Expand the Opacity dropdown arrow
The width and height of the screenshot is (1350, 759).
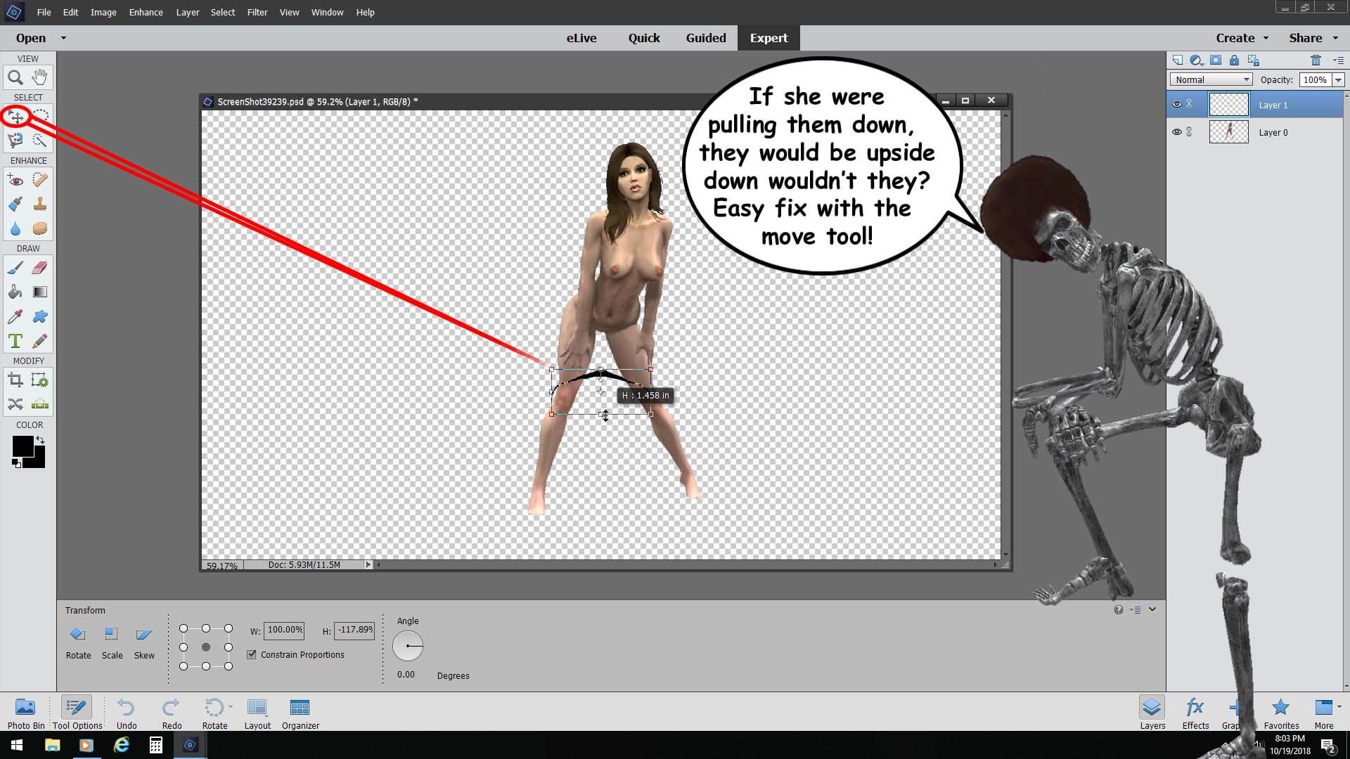coord(1338,79)
